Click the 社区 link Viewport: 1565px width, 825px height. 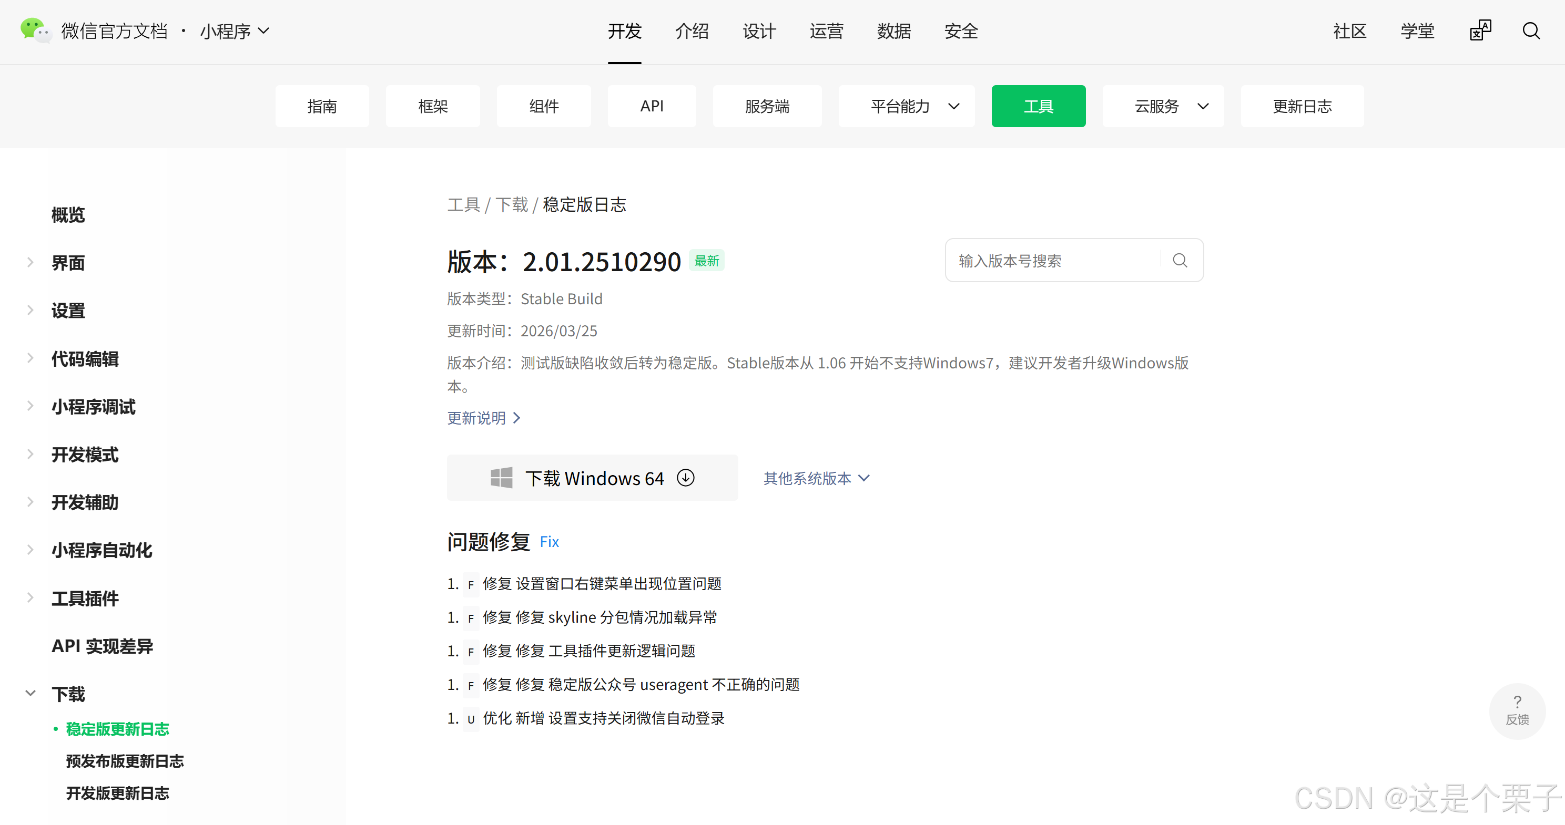(1349, 31)
